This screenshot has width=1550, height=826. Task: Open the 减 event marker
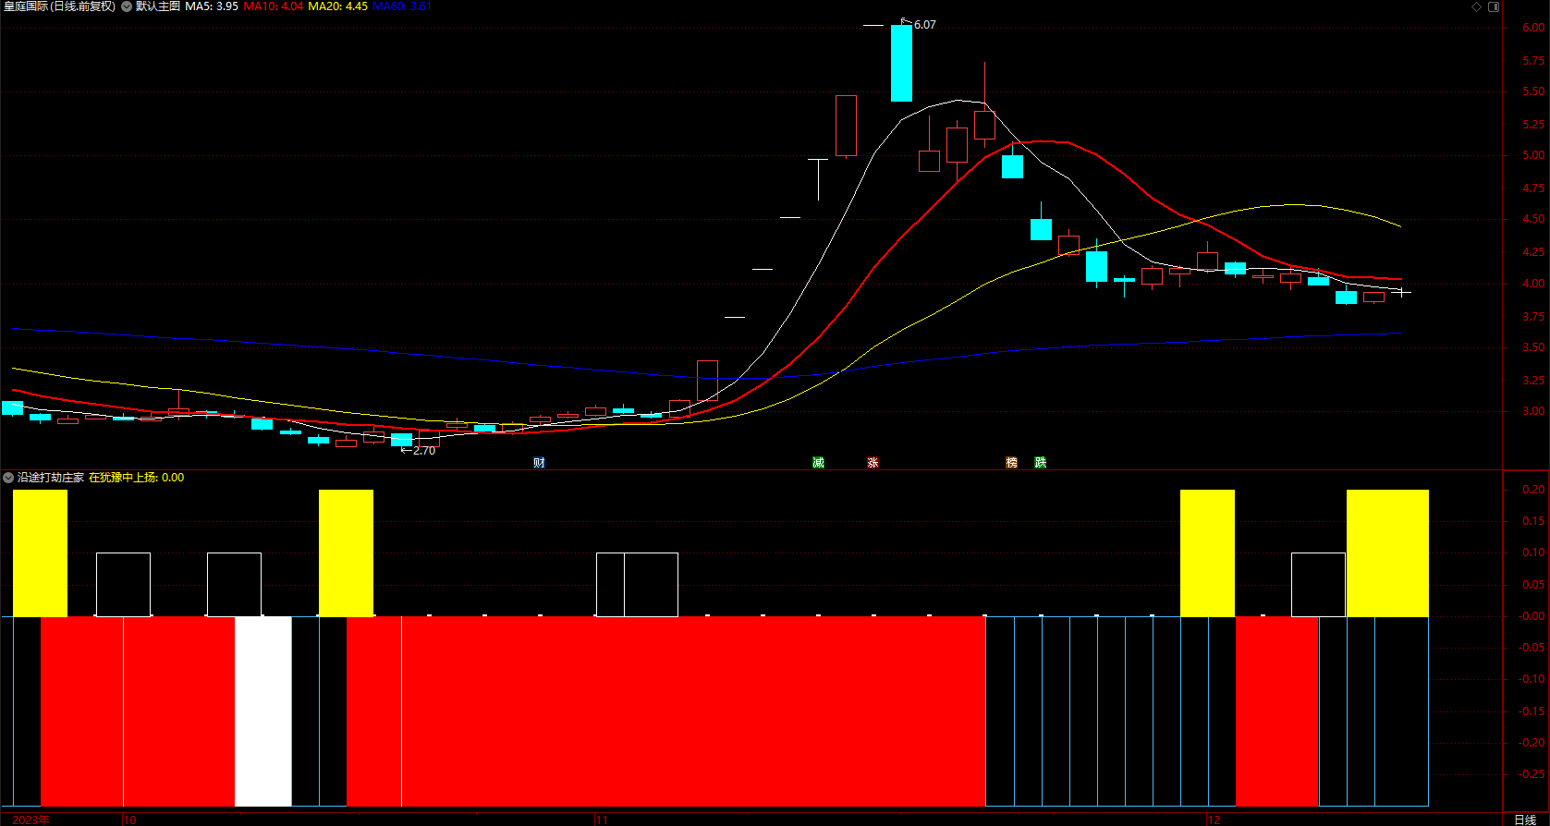(x=818, y=462)
